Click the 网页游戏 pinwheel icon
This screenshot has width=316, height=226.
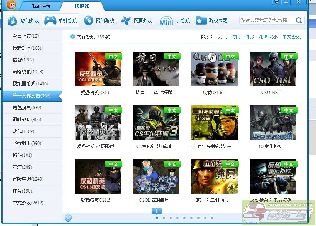[126, 20]
